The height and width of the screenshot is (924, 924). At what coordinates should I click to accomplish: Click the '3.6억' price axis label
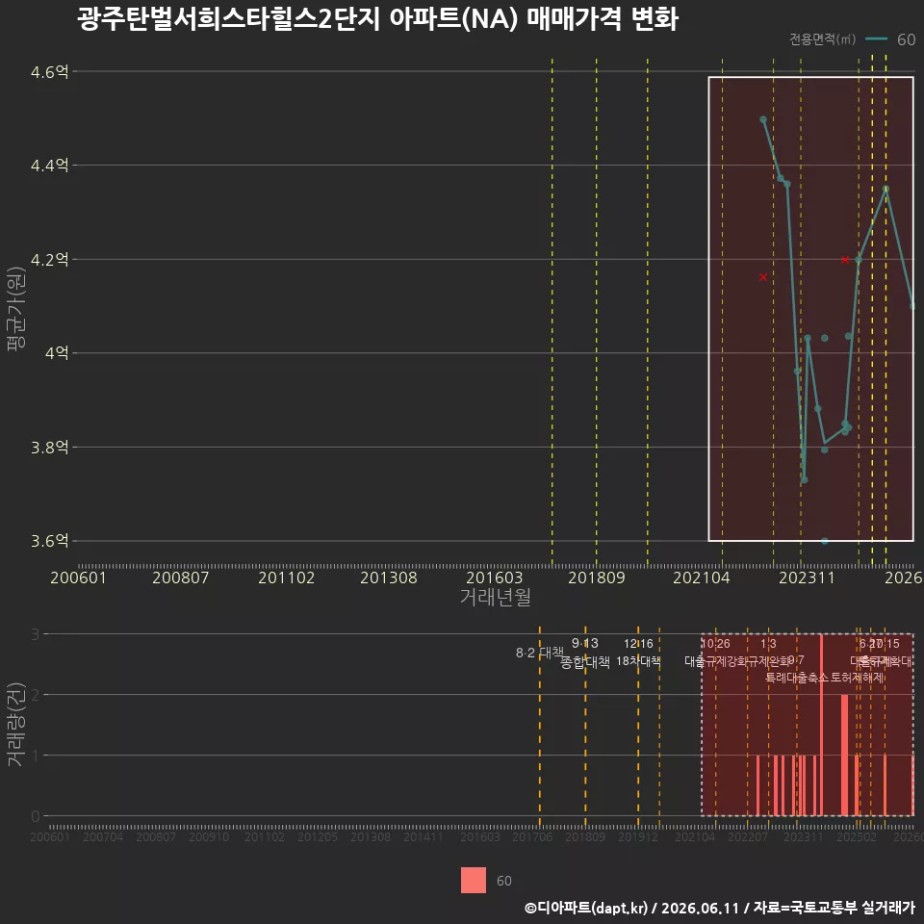(x=49, y=541)
